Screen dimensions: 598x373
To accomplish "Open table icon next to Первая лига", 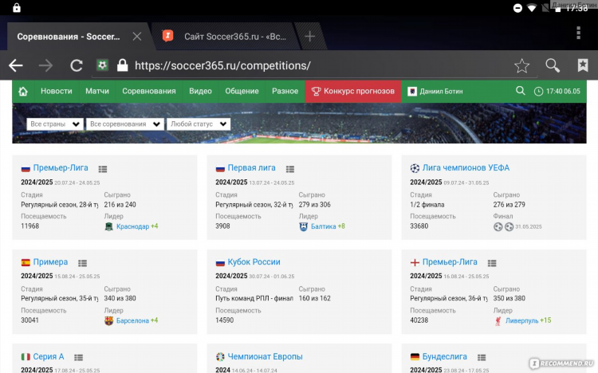I will [290, 169].
